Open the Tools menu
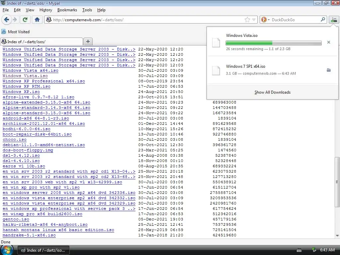This screenshot has height=255, width=340. click(x=87, y=10)
